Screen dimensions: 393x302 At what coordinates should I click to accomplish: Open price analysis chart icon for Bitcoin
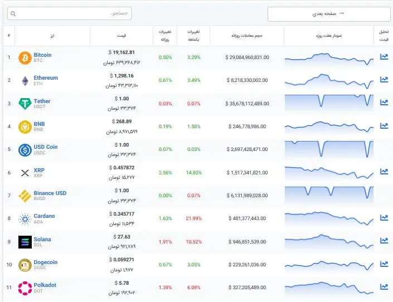(x=384, y=57)
